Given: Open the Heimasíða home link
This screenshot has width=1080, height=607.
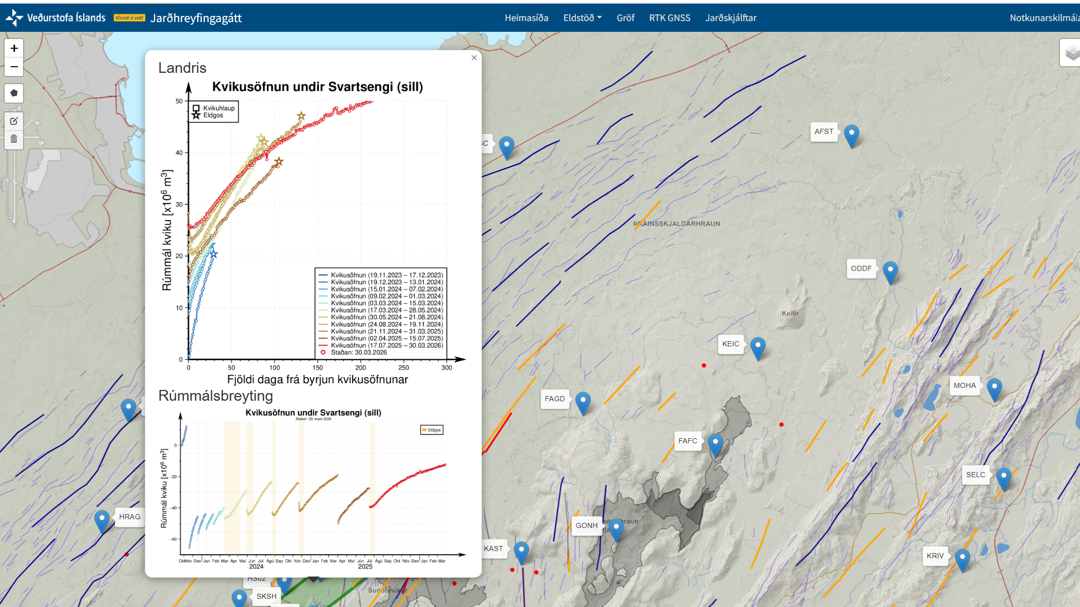Looking at the screenshot, I should click(526, 18).
